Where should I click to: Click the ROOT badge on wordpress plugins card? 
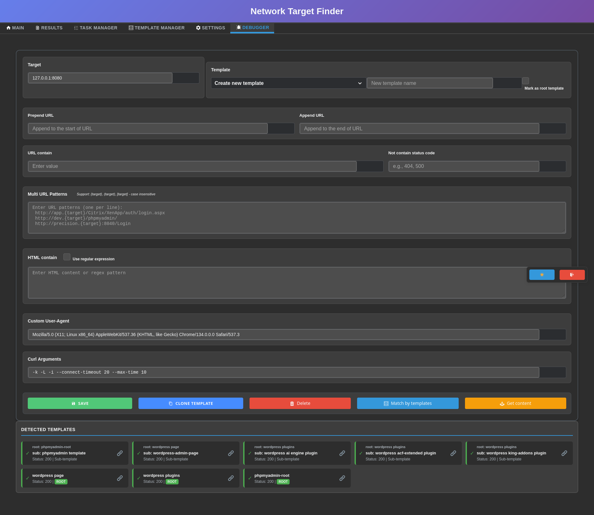(x=172, y=482)
